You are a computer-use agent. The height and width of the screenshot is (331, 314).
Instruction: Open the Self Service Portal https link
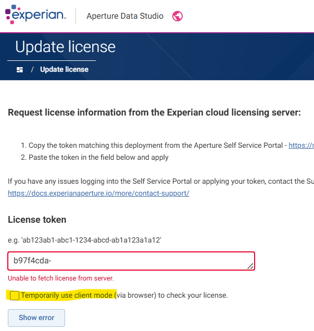(x=301, y=145)
